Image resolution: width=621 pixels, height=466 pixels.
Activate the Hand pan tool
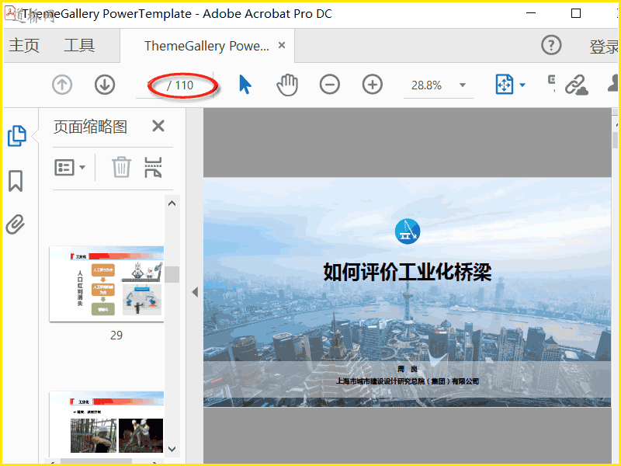[287, 85]
